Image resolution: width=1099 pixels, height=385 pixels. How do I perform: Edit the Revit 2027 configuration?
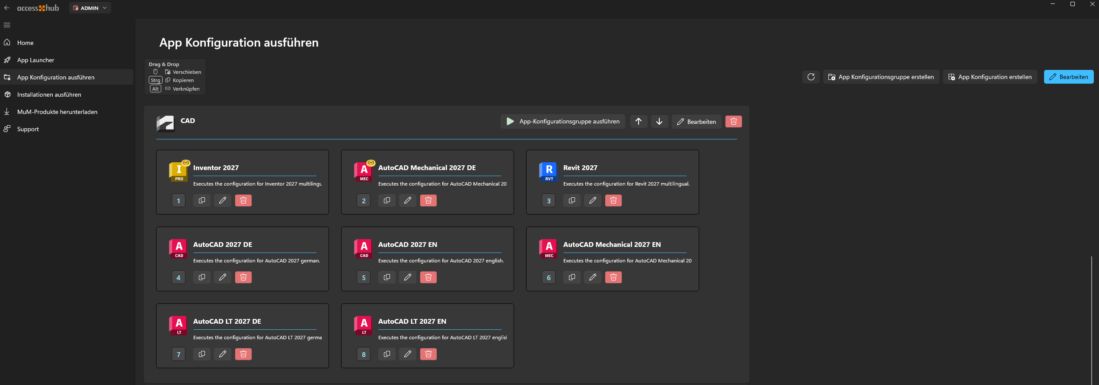pos(593,200)
